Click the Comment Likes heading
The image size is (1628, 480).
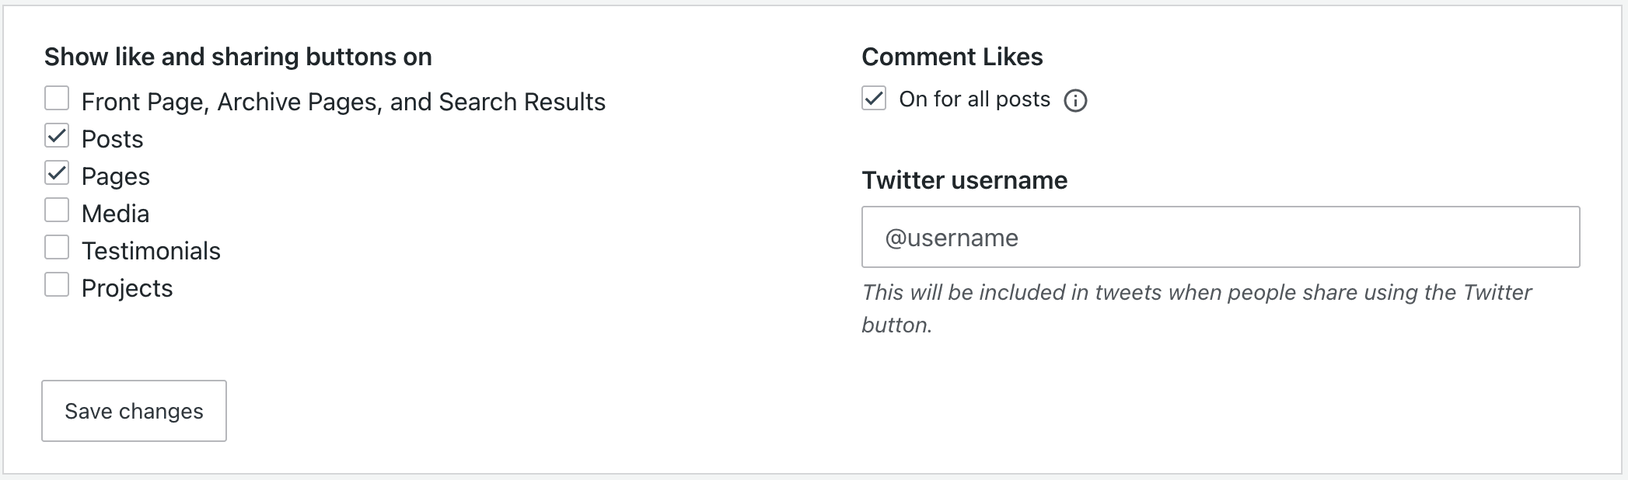coord(952,57)
